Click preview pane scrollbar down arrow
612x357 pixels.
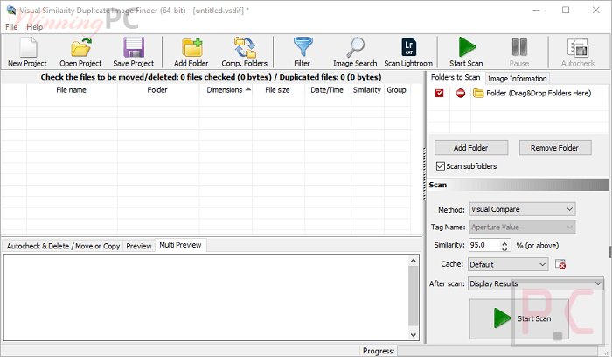tap(414, 335)
